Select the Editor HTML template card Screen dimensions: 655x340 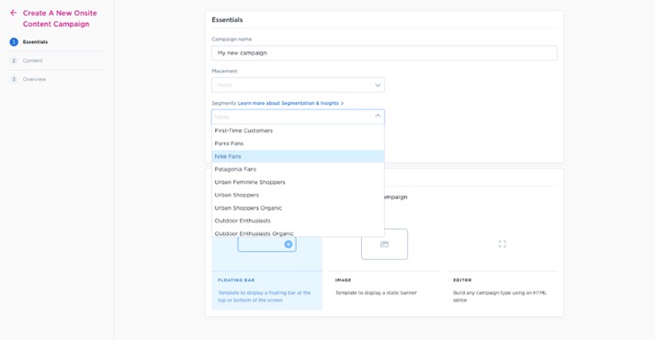pos(503,269)
